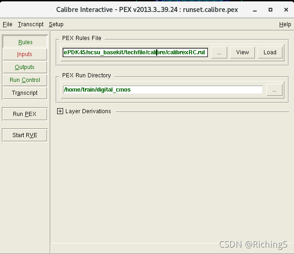Click inside the PEX Rules File field
Viewport: 294px width, 254px height.
pyautogui.click(x=135, y=52)
